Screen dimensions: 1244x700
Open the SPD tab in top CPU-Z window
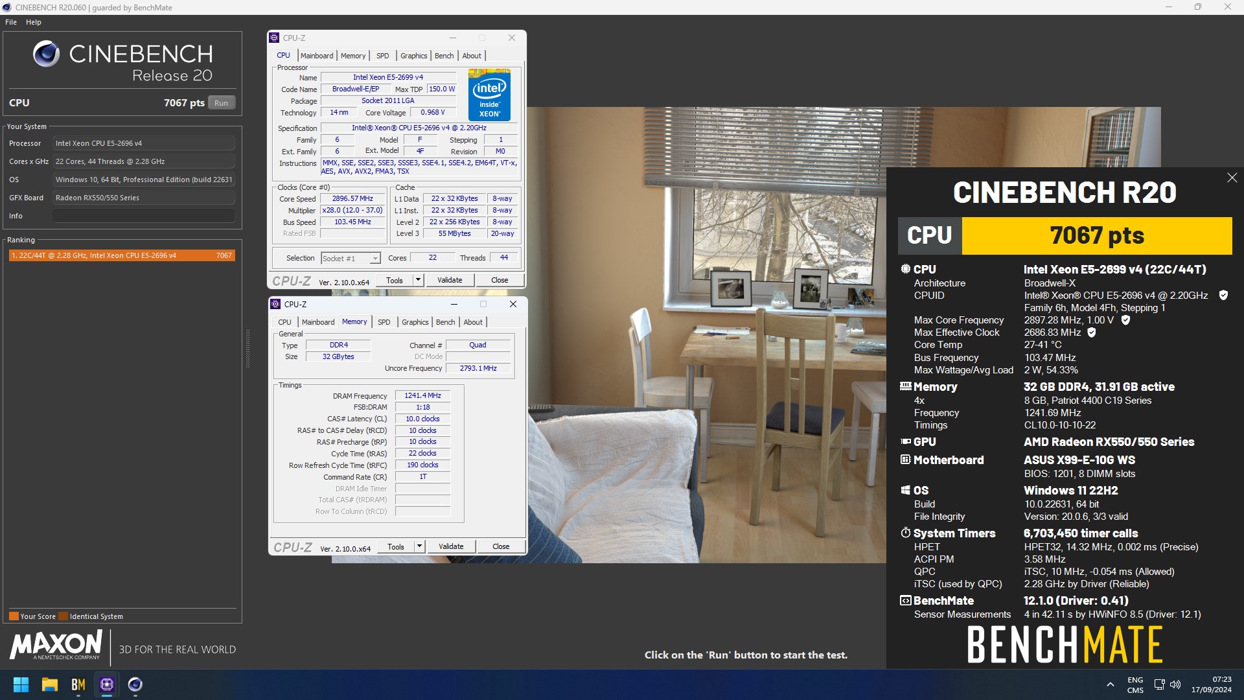click(x=383, y=56)
